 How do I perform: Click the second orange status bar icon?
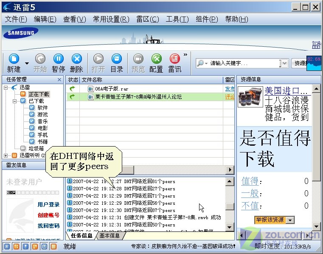pyautogui.click(x=16, y=246)
